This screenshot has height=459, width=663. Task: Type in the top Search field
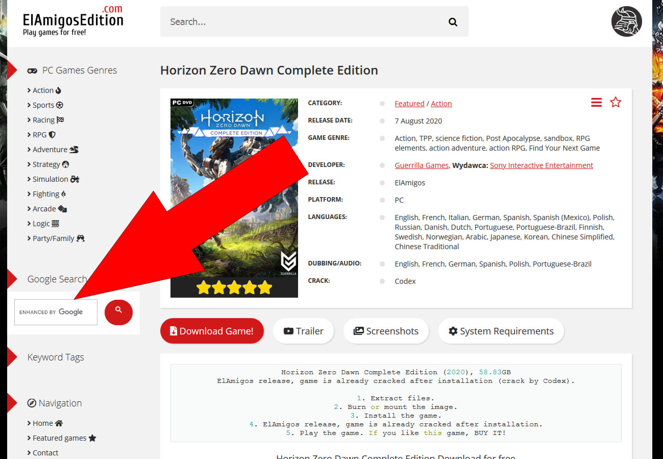tap(301, 22)
